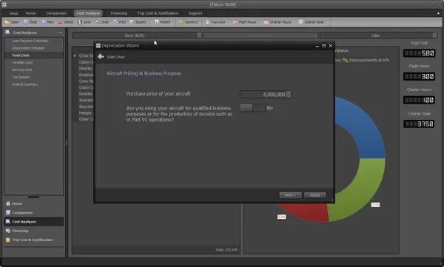Open Currency settings in the toolbar

click(189, 22)
